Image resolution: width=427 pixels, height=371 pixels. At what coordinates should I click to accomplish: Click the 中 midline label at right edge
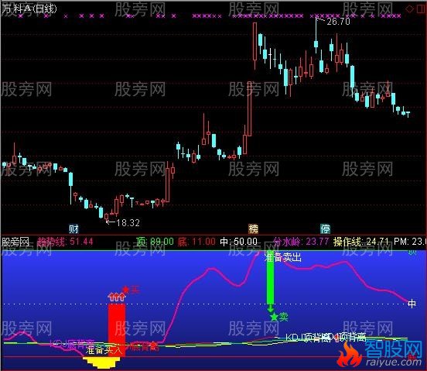pyautogui.click(x=412, y=304)
